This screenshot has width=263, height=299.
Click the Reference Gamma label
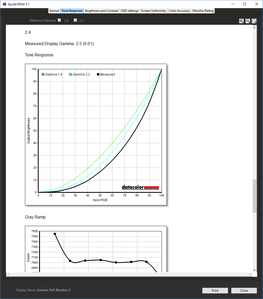(x=43, y=20)
